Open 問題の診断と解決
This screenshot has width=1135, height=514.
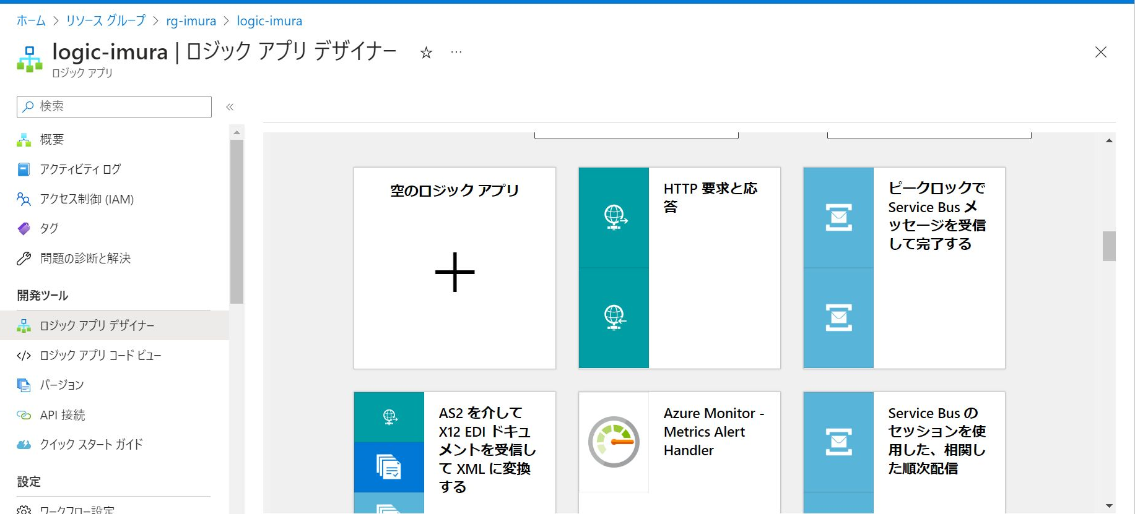[85, 259]
